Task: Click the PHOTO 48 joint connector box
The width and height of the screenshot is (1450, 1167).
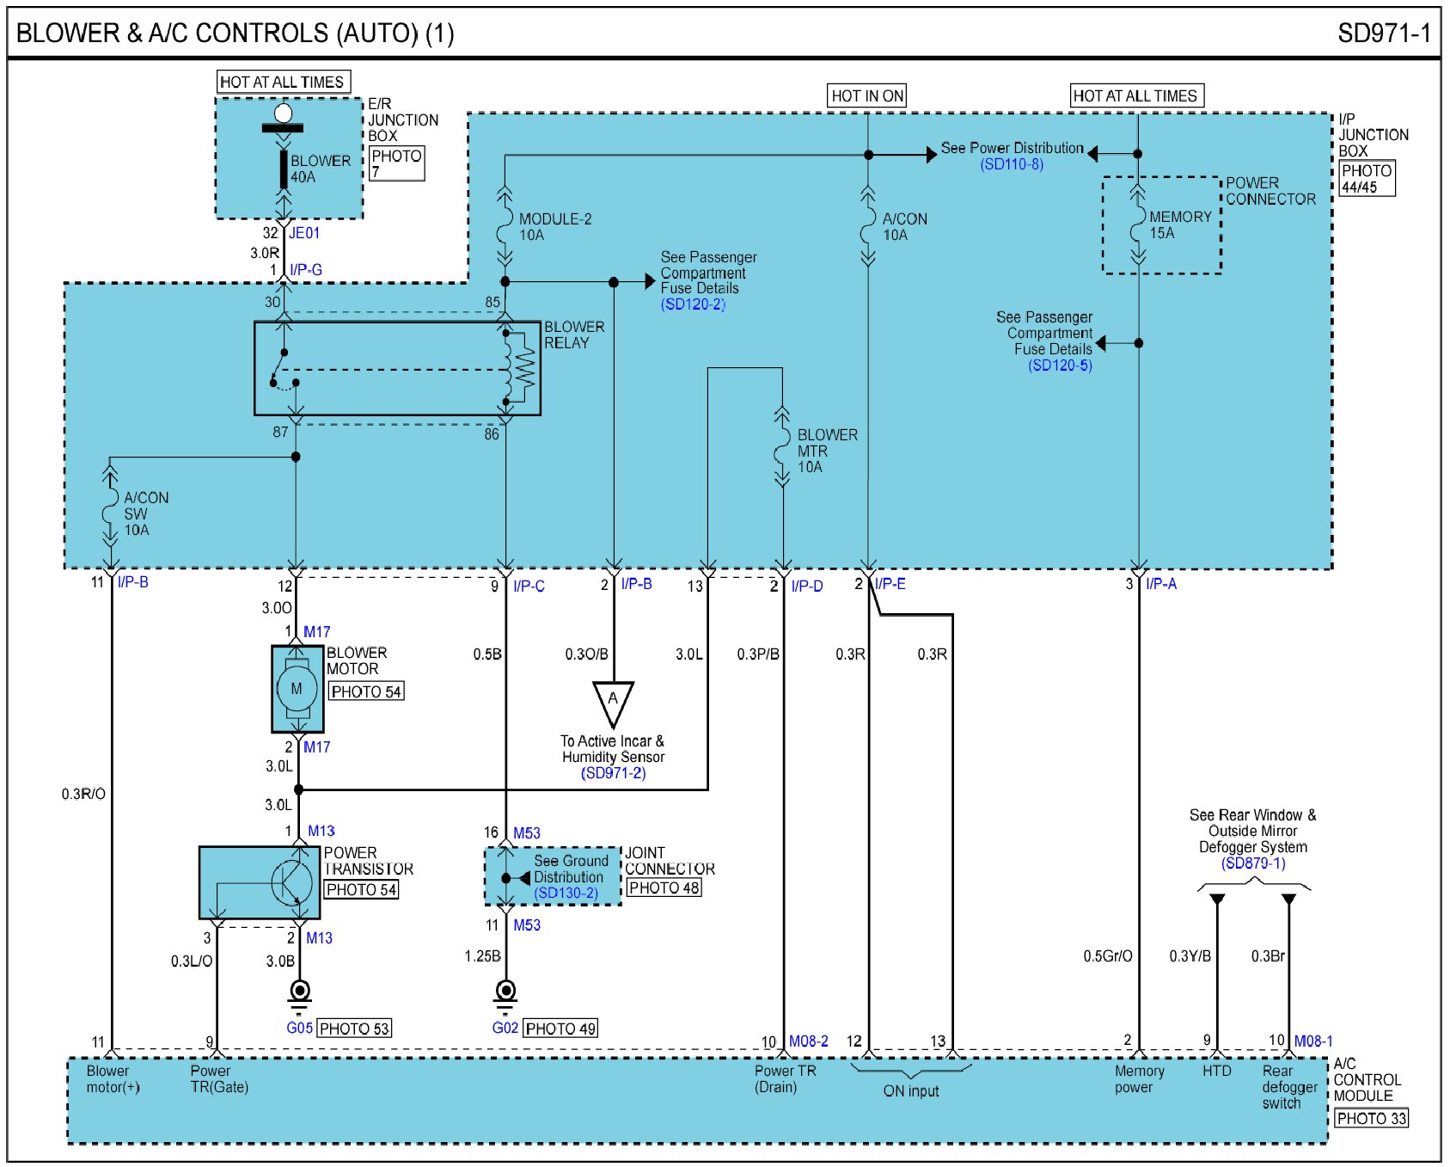Action: click(x=664, y=888)
